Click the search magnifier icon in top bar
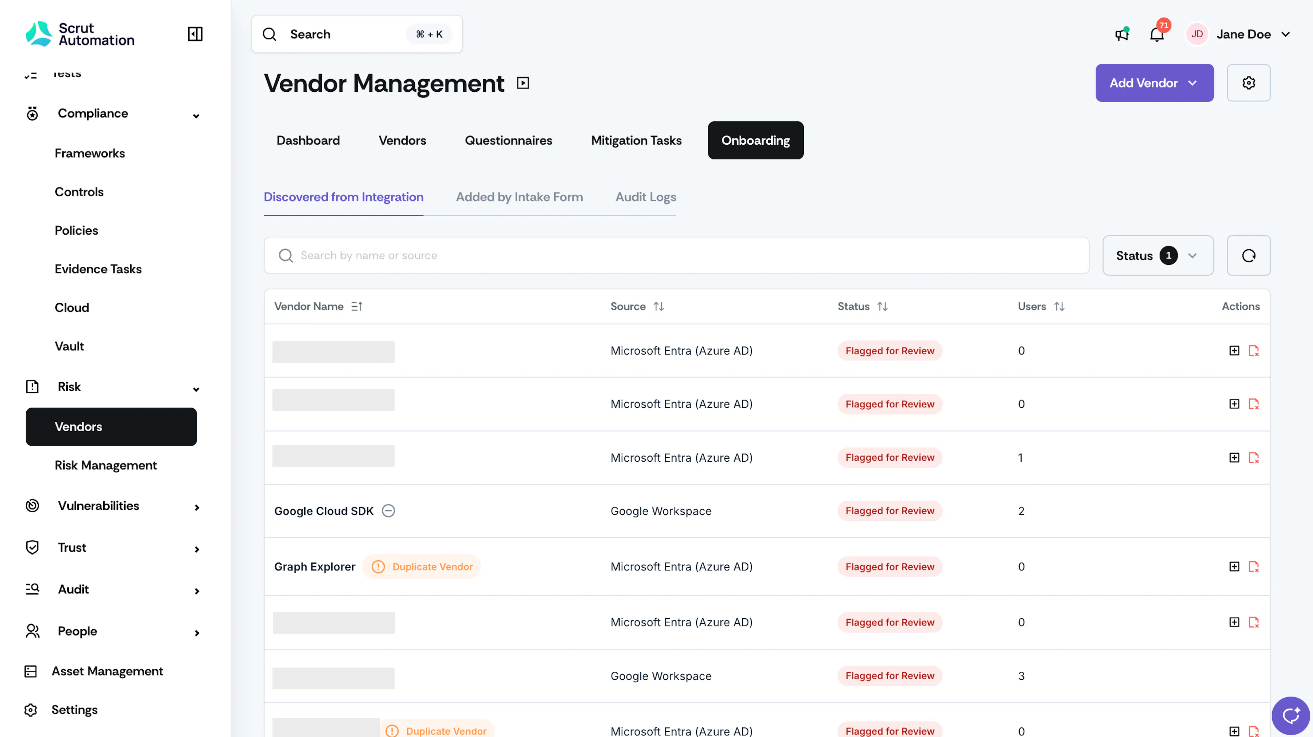1313x737 pixels. pos(270,34)
